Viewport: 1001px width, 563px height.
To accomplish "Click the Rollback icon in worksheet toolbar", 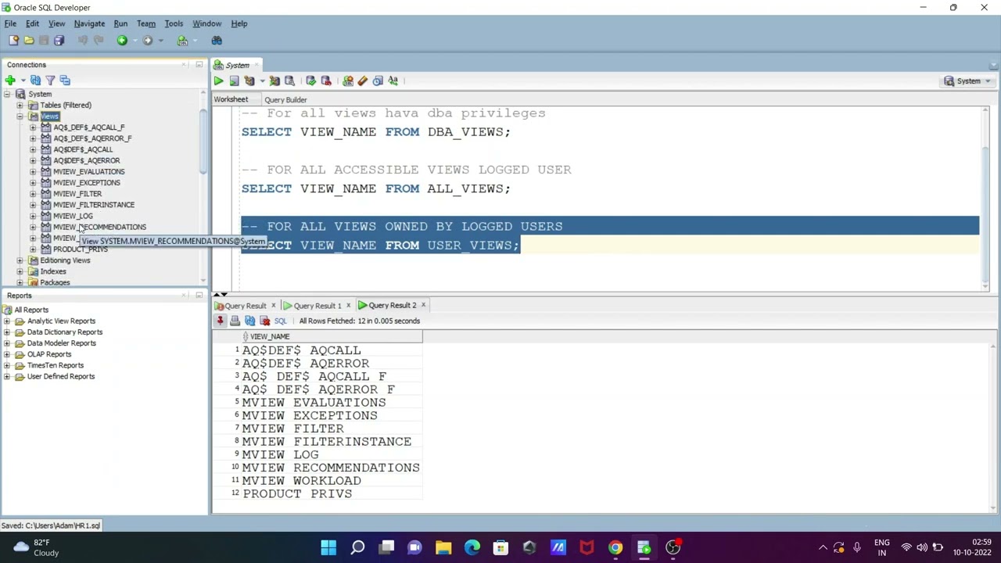I will tap(326, 81).
